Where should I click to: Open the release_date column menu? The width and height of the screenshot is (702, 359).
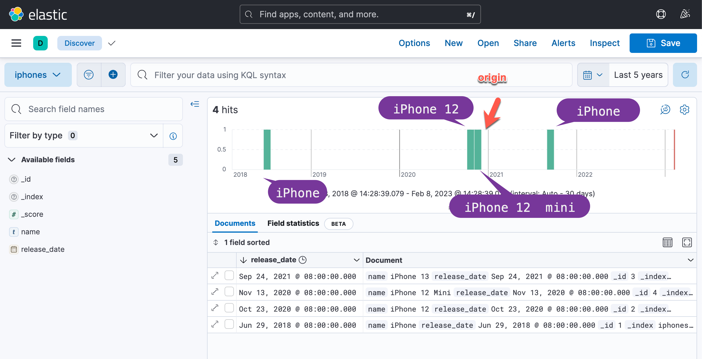(x=356, y=260)
